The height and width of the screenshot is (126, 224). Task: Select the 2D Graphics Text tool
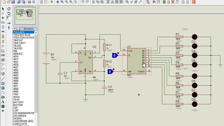(3, 102)
